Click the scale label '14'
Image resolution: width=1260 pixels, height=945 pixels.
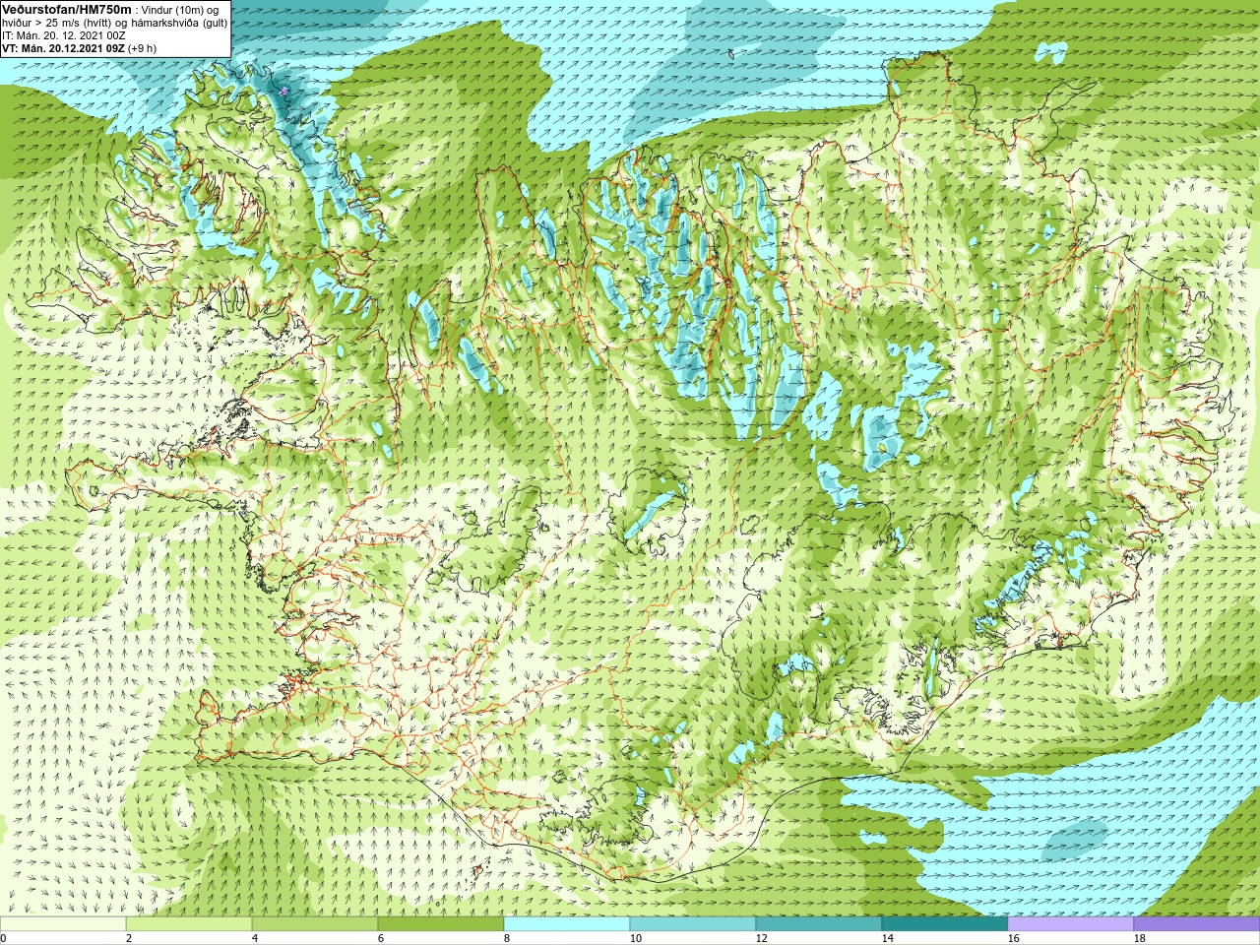click(888, 938)
